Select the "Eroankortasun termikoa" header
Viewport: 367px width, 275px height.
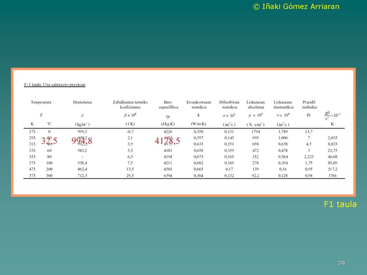[x=199, y=105]
